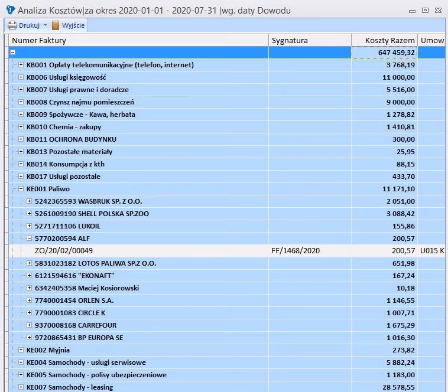The image size is (448, 392).
Task: Click the Wyjście button label
Action: 73,25
